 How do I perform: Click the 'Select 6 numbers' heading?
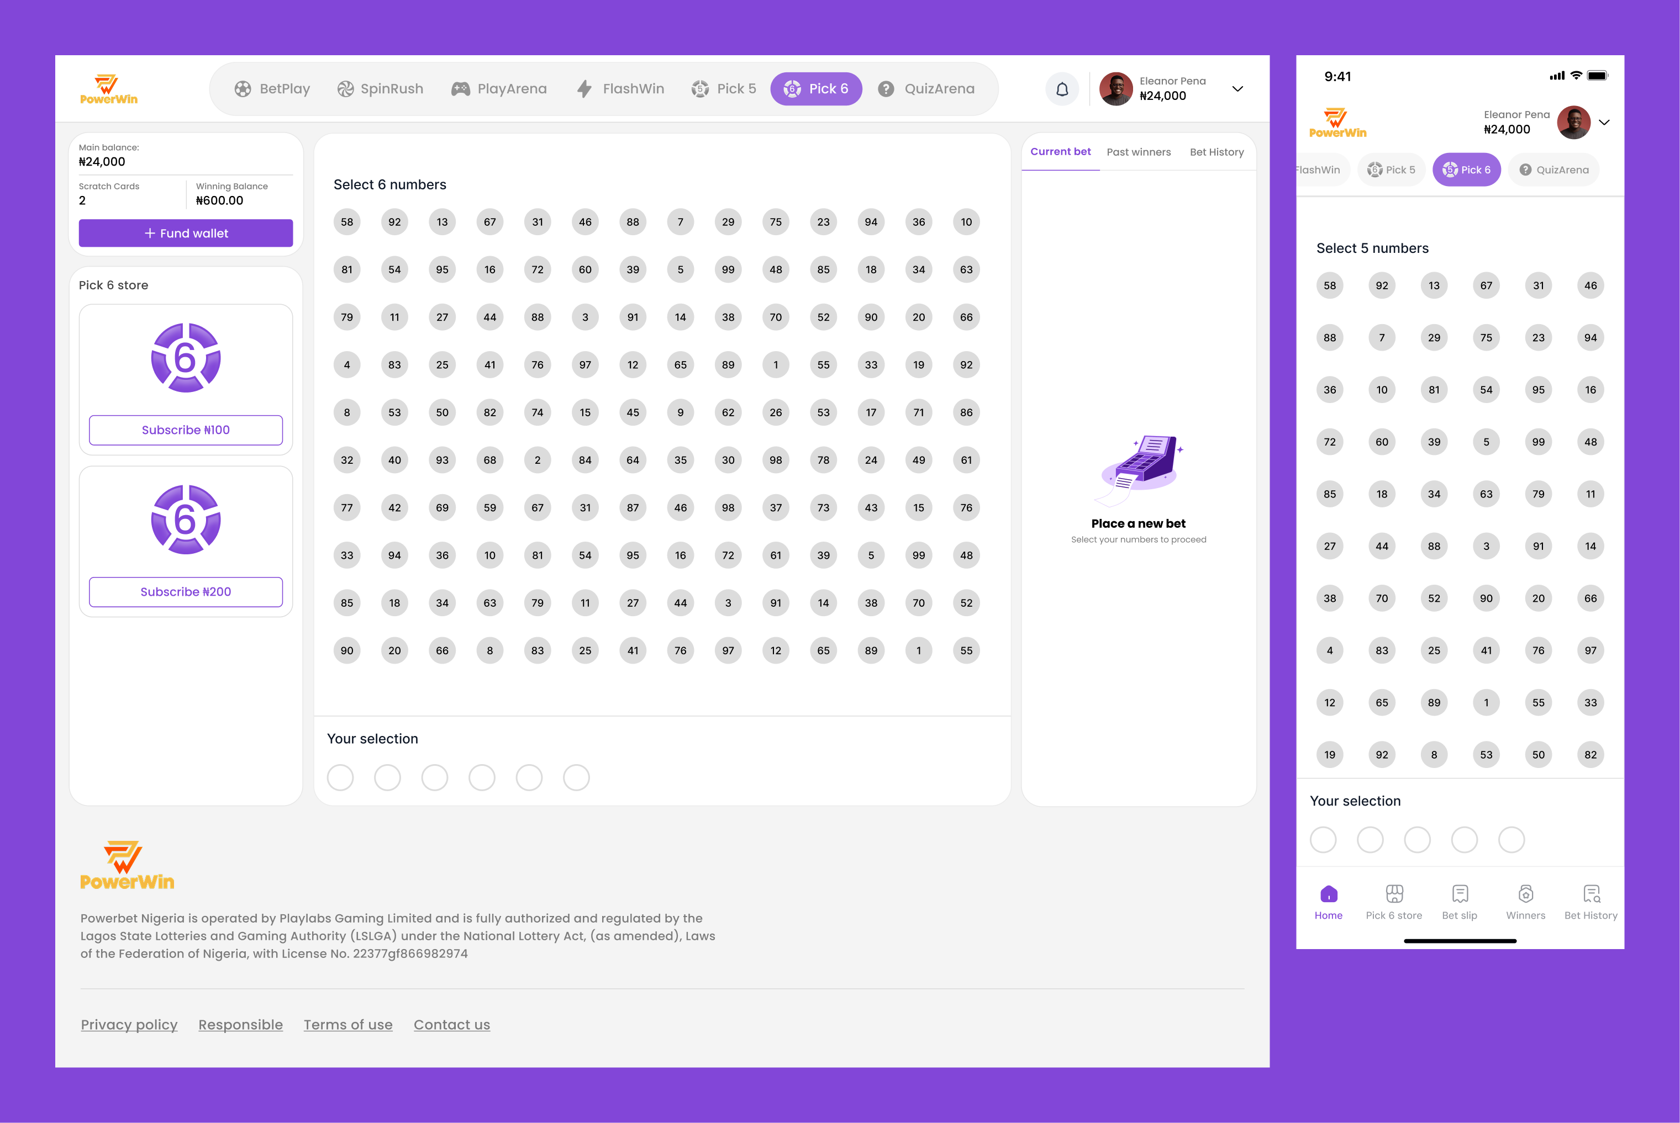click(389, 185)
